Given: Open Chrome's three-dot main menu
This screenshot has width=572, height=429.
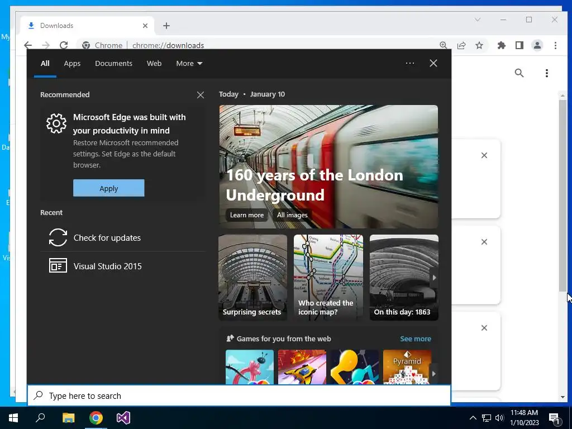Looking at the screenshot, I should 555,45.
